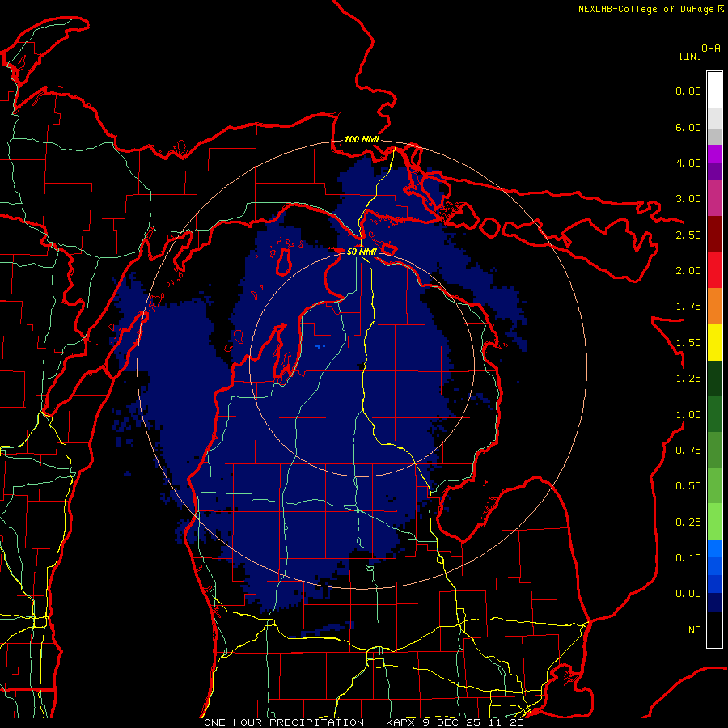Select the black ND swatch in legend

[714, 629]
